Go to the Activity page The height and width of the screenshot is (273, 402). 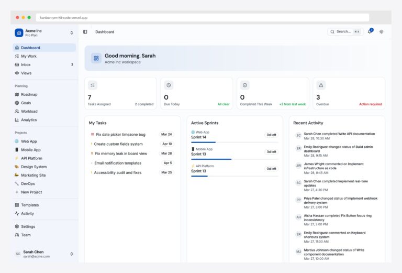click(44, 213)
